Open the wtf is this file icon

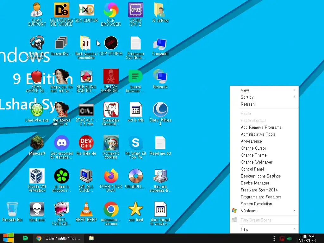click(x=135, y=112)
